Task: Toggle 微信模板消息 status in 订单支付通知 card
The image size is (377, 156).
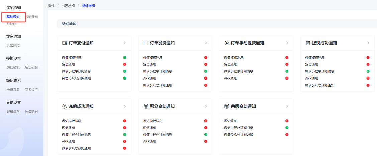Action: tap(125, 58)
